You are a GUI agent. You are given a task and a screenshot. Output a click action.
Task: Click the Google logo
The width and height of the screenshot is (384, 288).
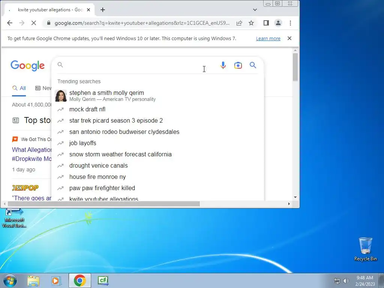[x=28, y=65]
